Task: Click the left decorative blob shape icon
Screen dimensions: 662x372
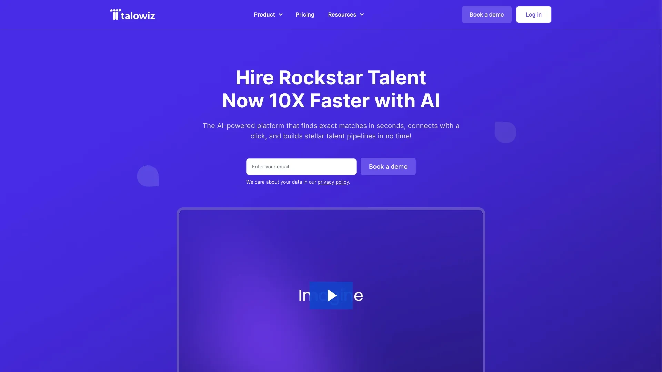Action: 148,176
